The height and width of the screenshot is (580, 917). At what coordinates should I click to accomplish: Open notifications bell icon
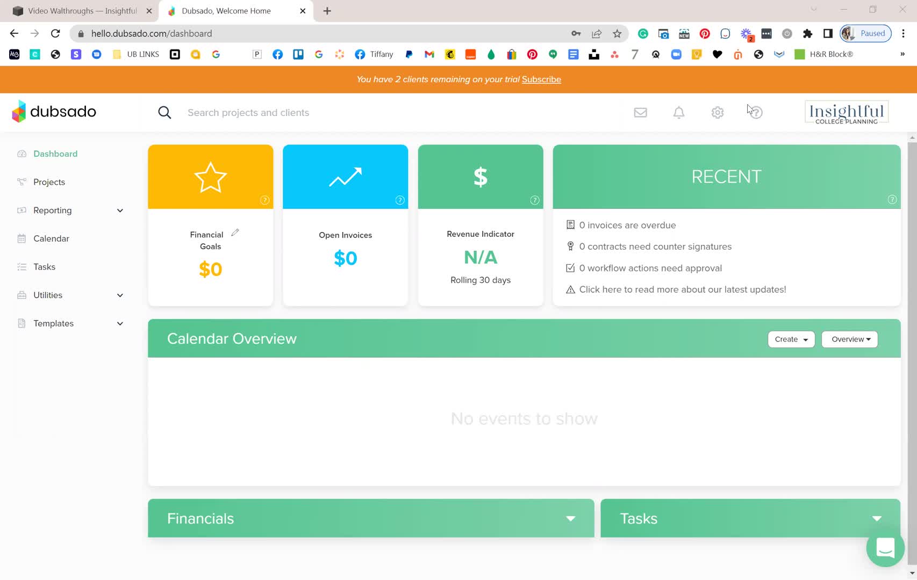point(679,112)
